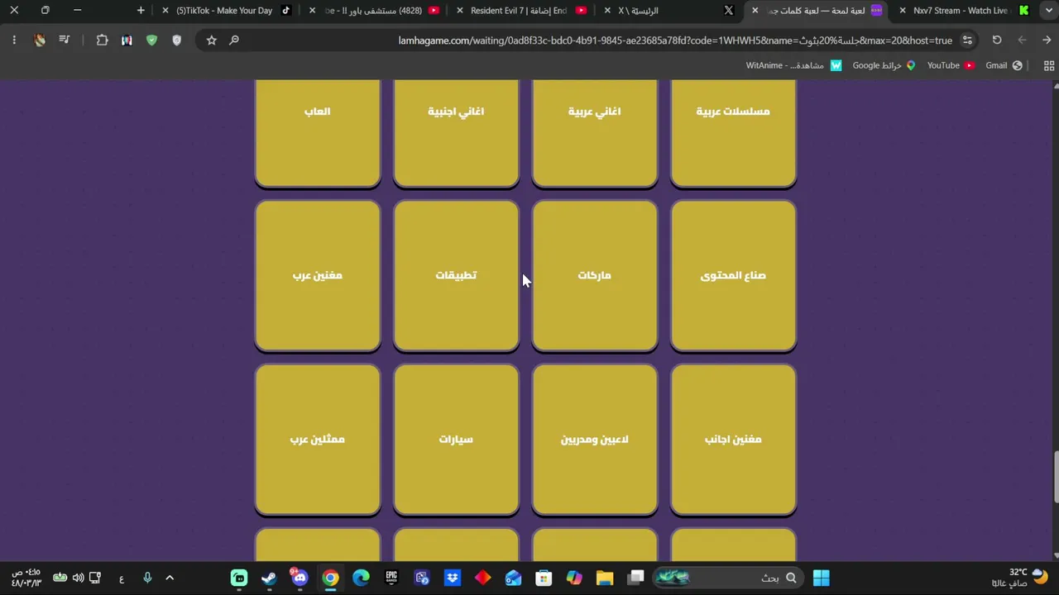Open Steam from the taskbar

coord(269,578)
